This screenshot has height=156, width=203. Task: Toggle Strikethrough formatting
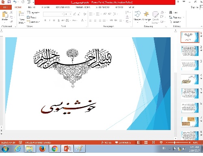[x=63, y=20]
